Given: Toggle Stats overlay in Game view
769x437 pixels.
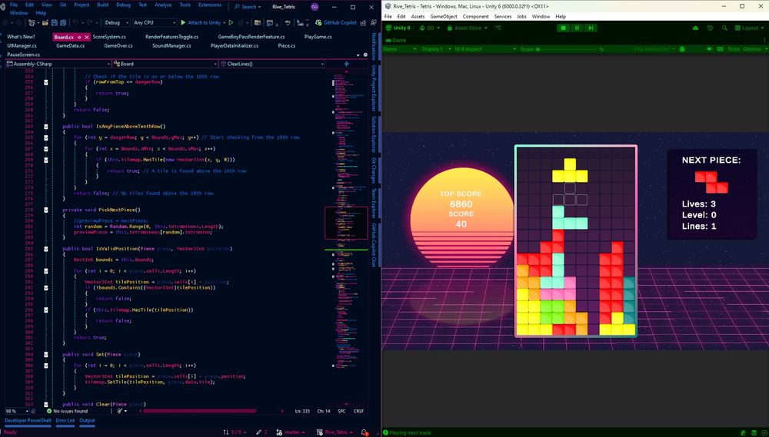Looking at the screenshot, I should point(734,49).
